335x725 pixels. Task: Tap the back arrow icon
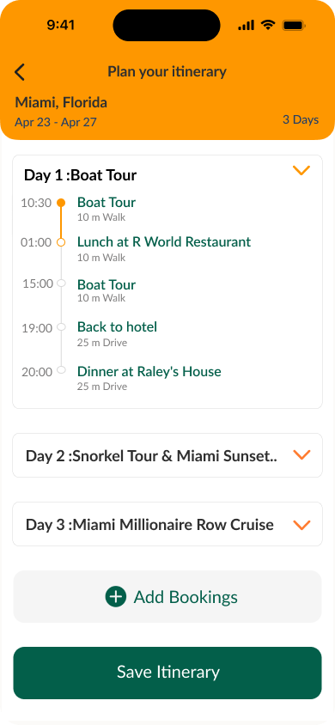20,73
